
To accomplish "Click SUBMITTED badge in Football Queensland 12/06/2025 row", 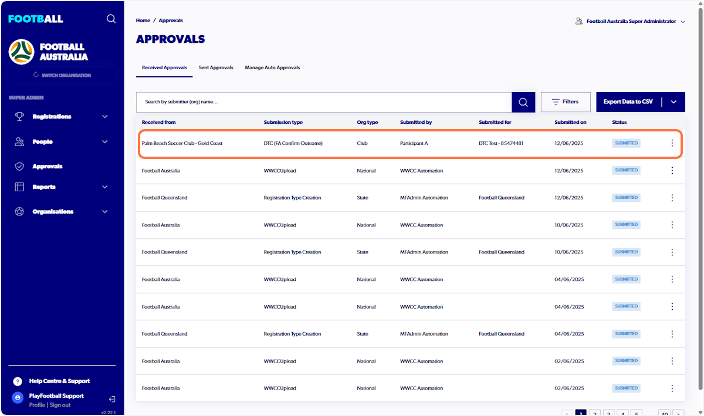I will pyautogui.click(x=626, y=198).
